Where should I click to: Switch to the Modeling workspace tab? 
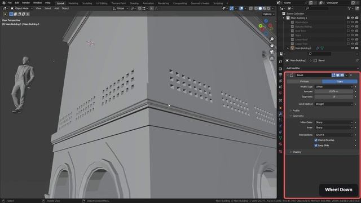click(73, 3)
